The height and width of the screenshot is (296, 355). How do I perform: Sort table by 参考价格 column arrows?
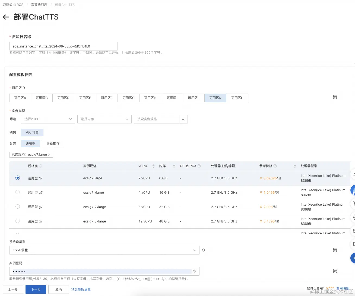(295, 166)
